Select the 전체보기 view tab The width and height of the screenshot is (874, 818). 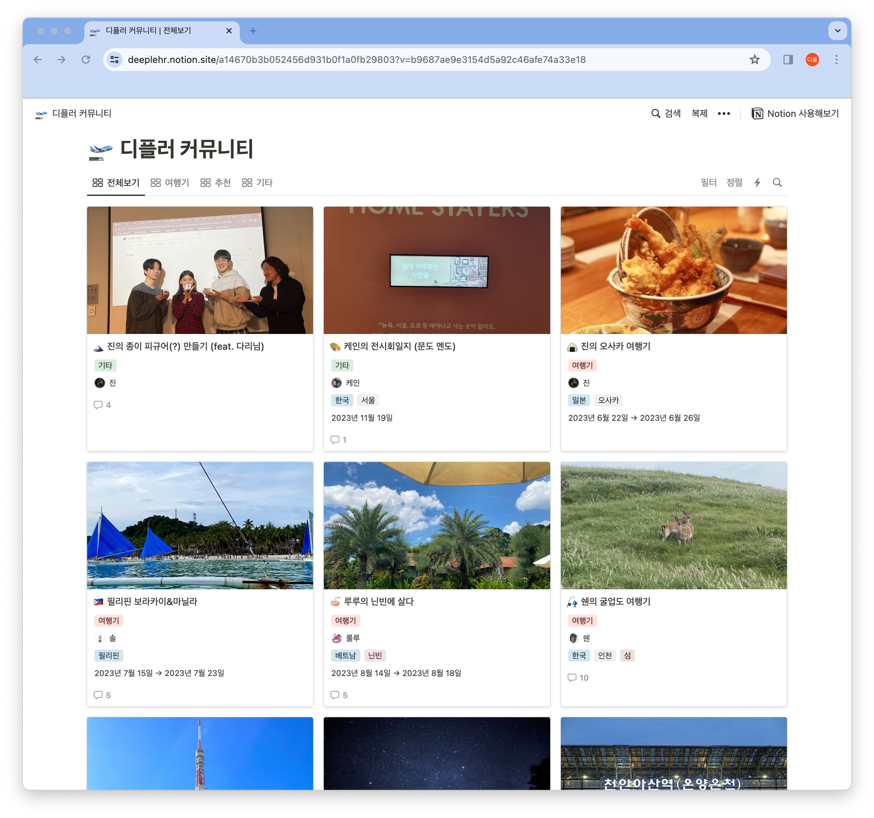[x=116, y=182]
